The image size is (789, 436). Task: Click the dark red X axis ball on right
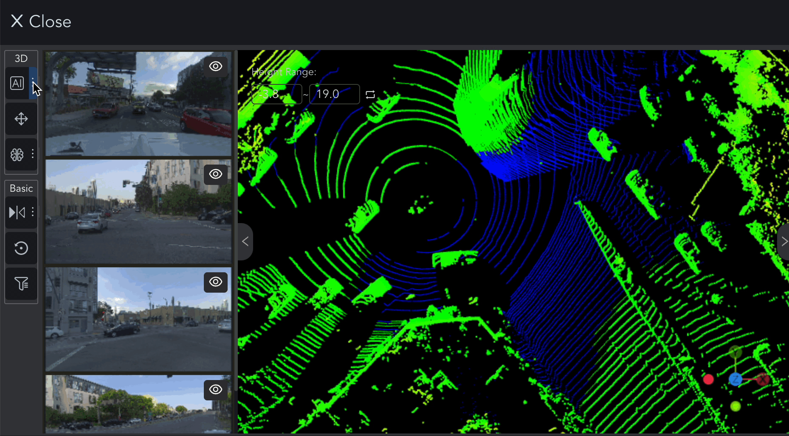[x=763, y=379]
